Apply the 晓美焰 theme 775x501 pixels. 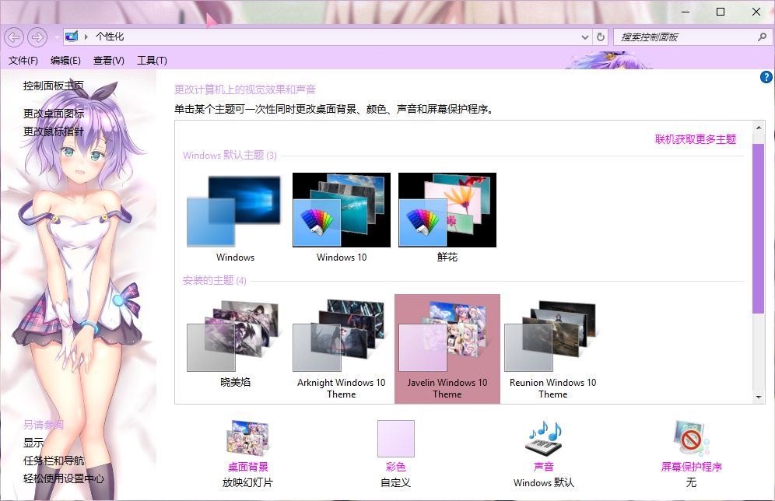(x=235, y=348)
